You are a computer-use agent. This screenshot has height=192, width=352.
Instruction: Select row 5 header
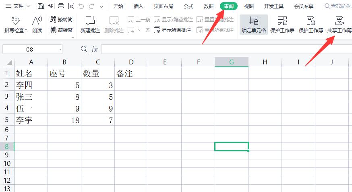pyautogui.click(x=7, y=120)
